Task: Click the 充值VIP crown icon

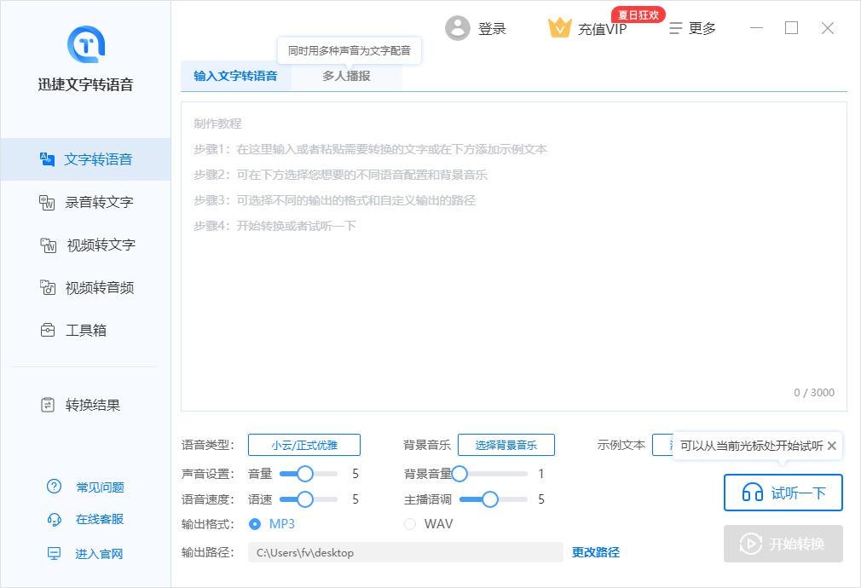Action: pos(559,27)
